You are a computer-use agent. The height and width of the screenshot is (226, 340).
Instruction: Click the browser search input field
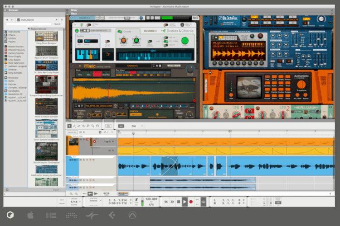(x=29, y=24)
